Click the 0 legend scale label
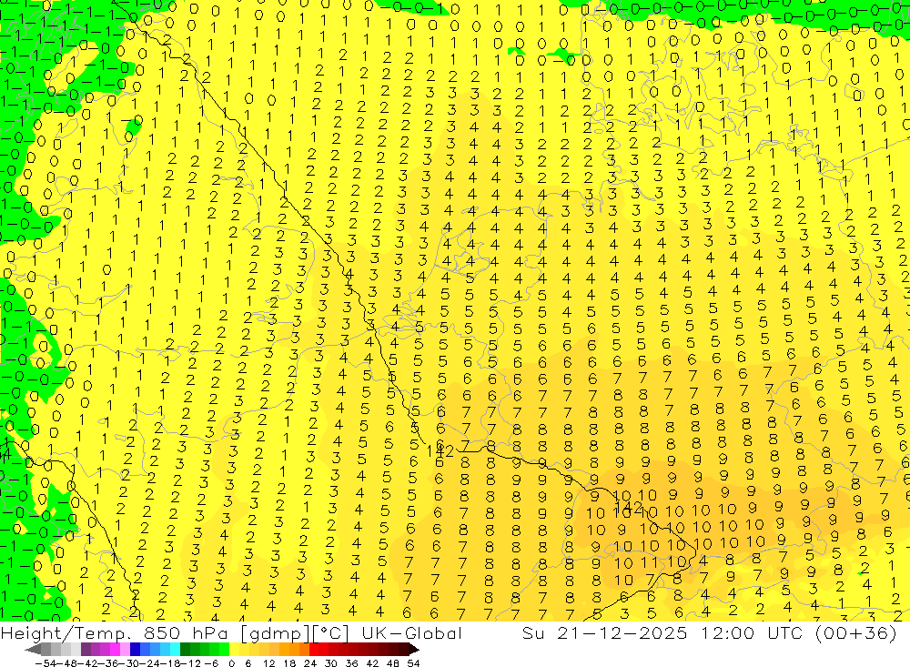 click(231, 663)
